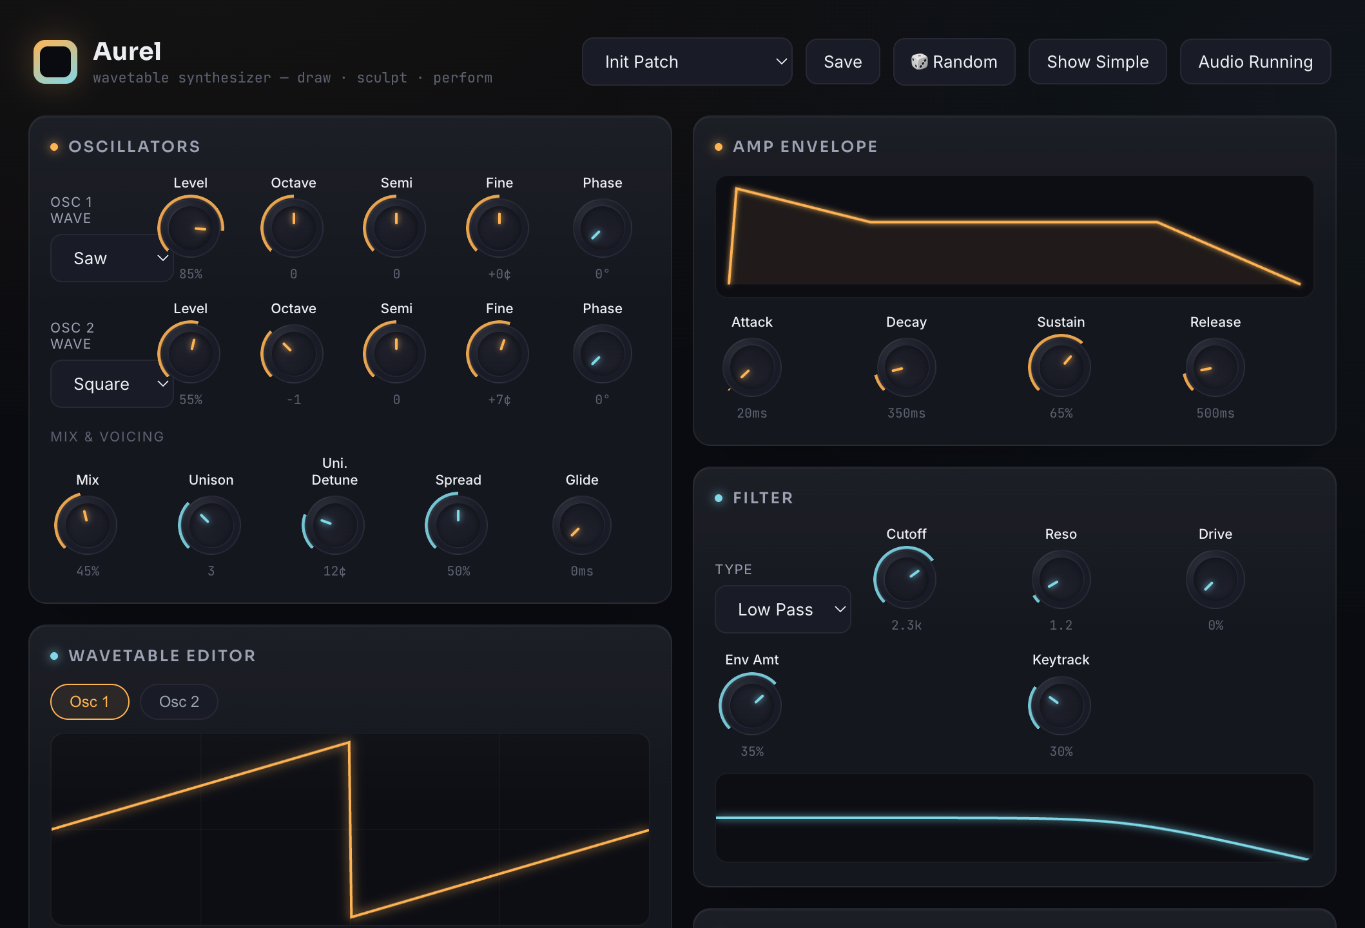Click the Uni. Detune knob
Image resolution: width=1365 pixels, height=928 pixels.
click(334, 525)
